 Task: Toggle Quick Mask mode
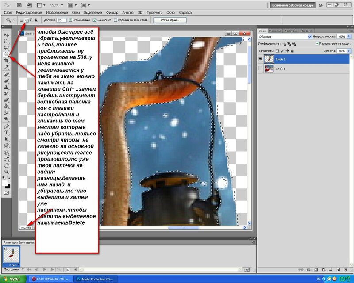[x=6, y=192]
